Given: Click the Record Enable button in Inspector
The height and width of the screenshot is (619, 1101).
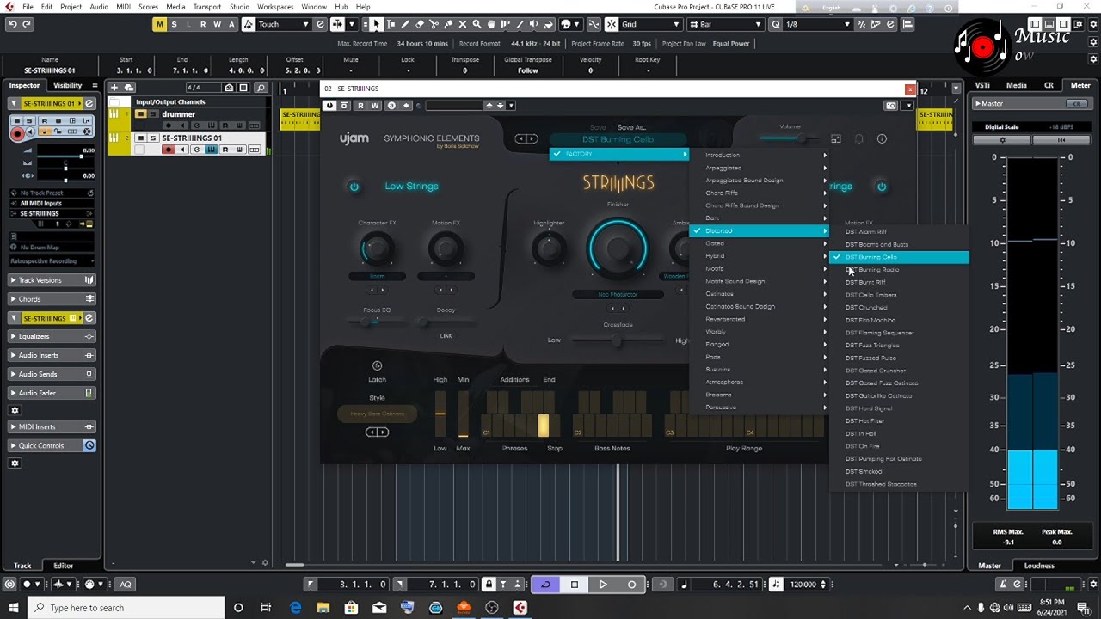Looking at the screenshot, I should tap(17, 134).
